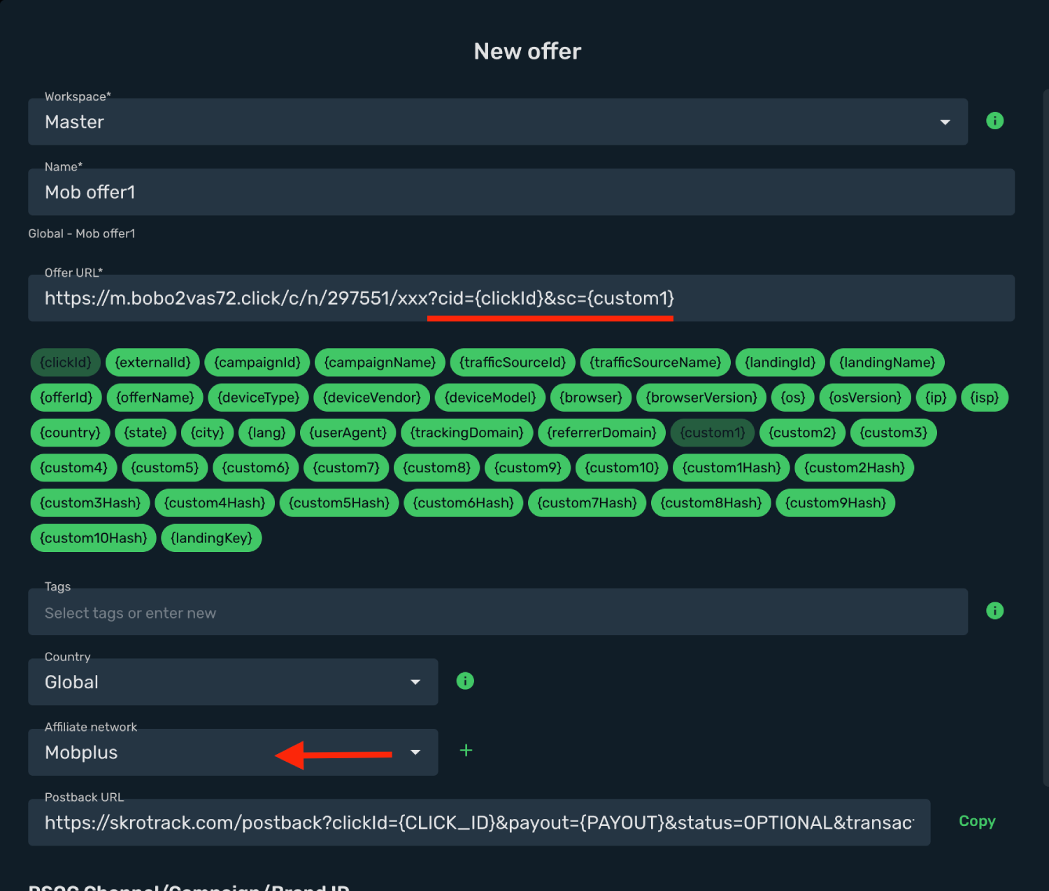The width and height of the screenshot is (1049, 891).
Task: Insert the {isp} token
Action: [x=985, y=398]
